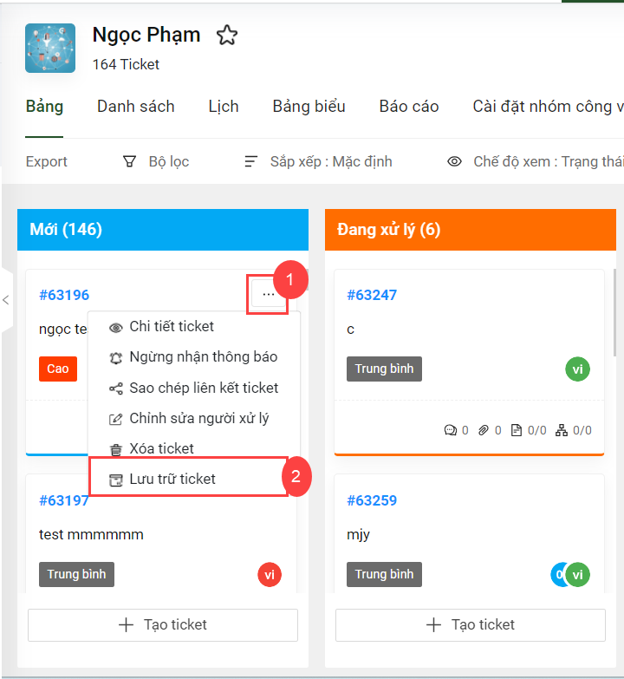Click the orange Cao priority label
Viewport: 624px width, 679px height.
[58, 369]
